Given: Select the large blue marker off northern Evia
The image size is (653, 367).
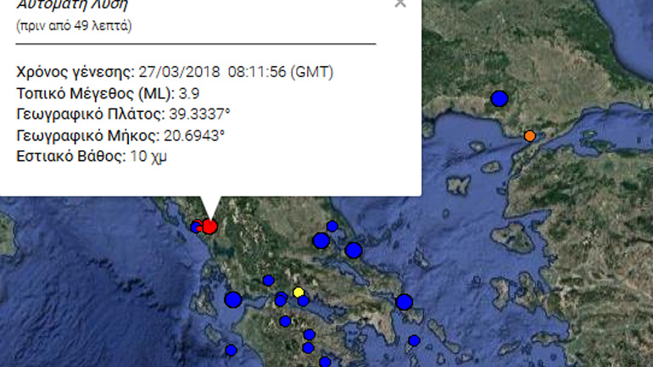Looking at the screenshot, I should click(354, 251).
